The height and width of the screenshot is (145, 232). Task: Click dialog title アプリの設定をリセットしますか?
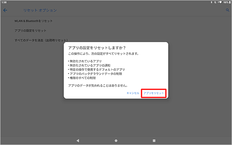(x=97, y=48)
